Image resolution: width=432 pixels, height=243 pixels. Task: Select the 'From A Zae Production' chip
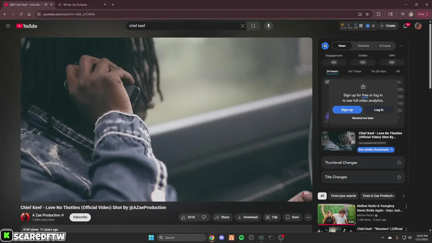pos(379,196)
